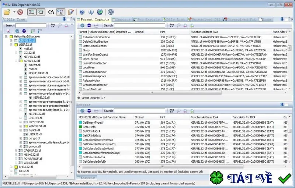Click the Parent Imports search input field
295x188 pixels.
[x=139, y=25]
